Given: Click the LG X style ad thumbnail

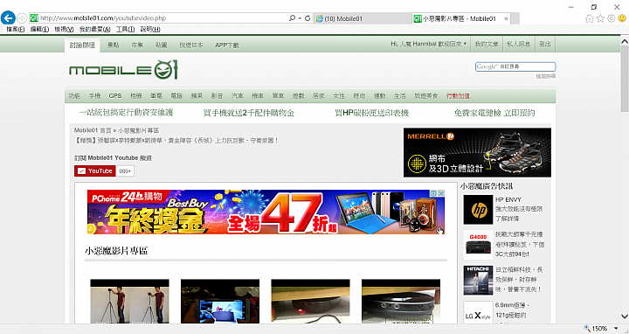Looking at the screenshot, I should [478, 313].
